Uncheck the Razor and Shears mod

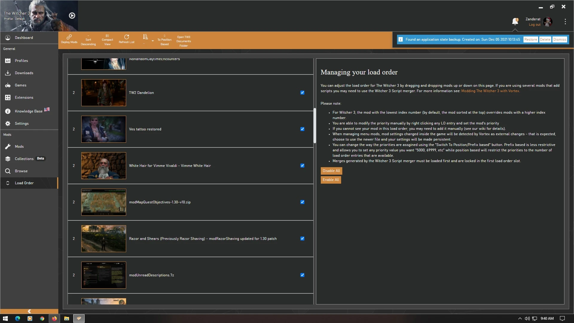coord(302,239)
